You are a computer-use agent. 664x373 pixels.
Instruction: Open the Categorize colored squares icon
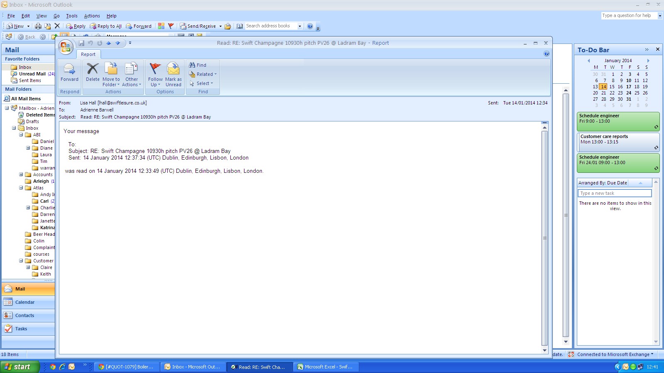pyautogui.click(x=161, y=26)
